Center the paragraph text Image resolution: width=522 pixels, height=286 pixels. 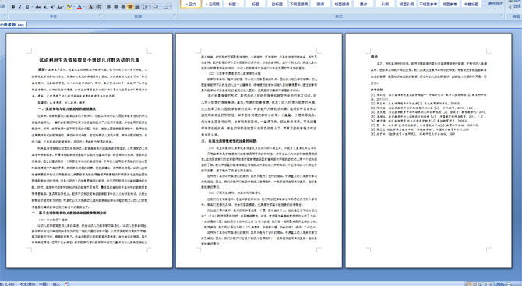tap(116, 7)
